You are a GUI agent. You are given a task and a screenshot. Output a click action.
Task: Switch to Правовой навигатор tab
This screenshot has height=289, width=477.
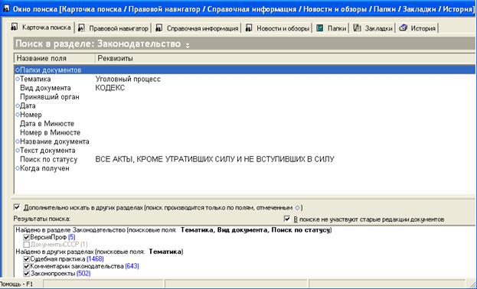[x=113, y=28]
